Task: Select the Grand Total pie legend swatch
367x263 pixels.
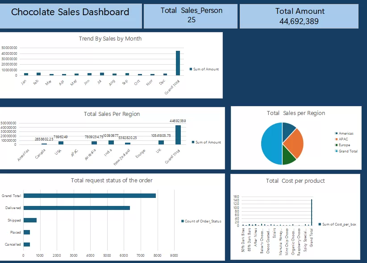Action: [336, 151]
